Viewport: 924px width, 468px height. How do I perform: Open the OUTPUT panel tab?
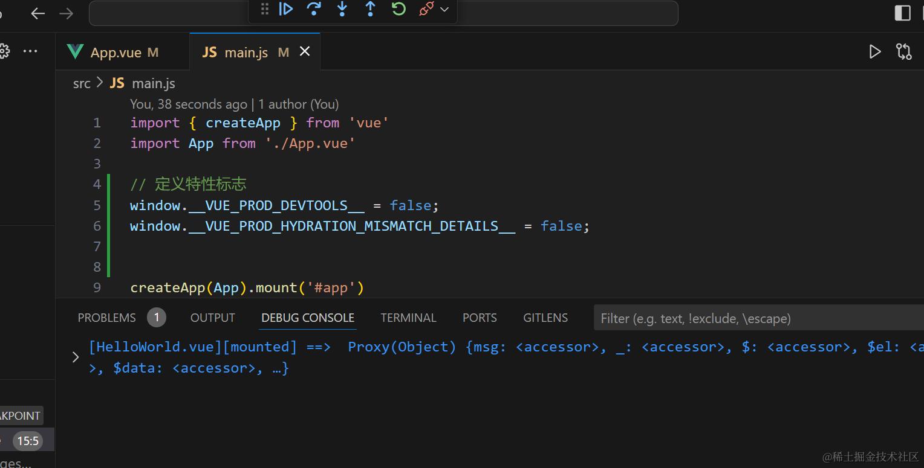pyautogui.click(x=213, y=318)
